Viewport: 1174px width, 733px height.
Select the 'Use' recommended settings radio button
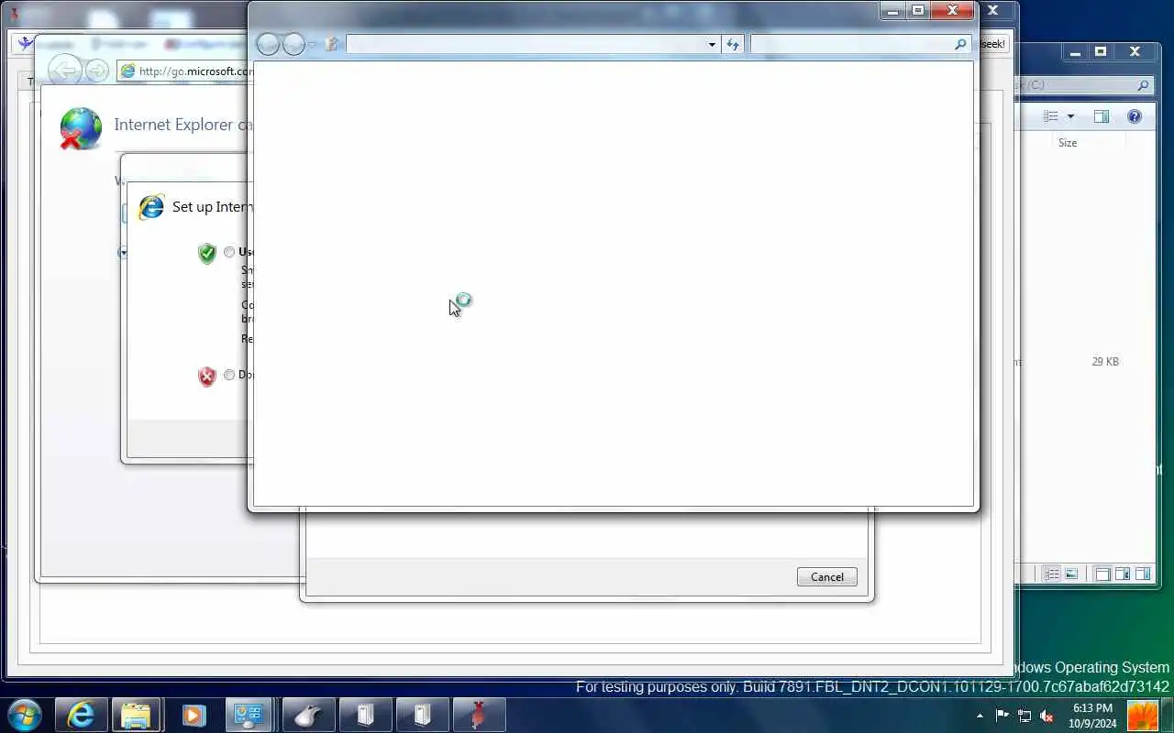[229, 252]
